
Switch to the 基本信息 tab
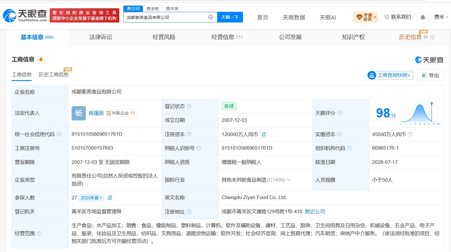click(38, 37)
